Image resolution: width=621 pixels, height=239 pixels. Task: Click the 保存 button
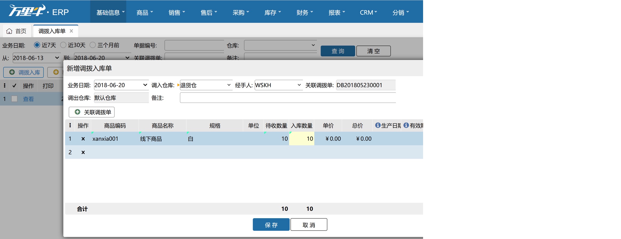click(x=271, y=225)
